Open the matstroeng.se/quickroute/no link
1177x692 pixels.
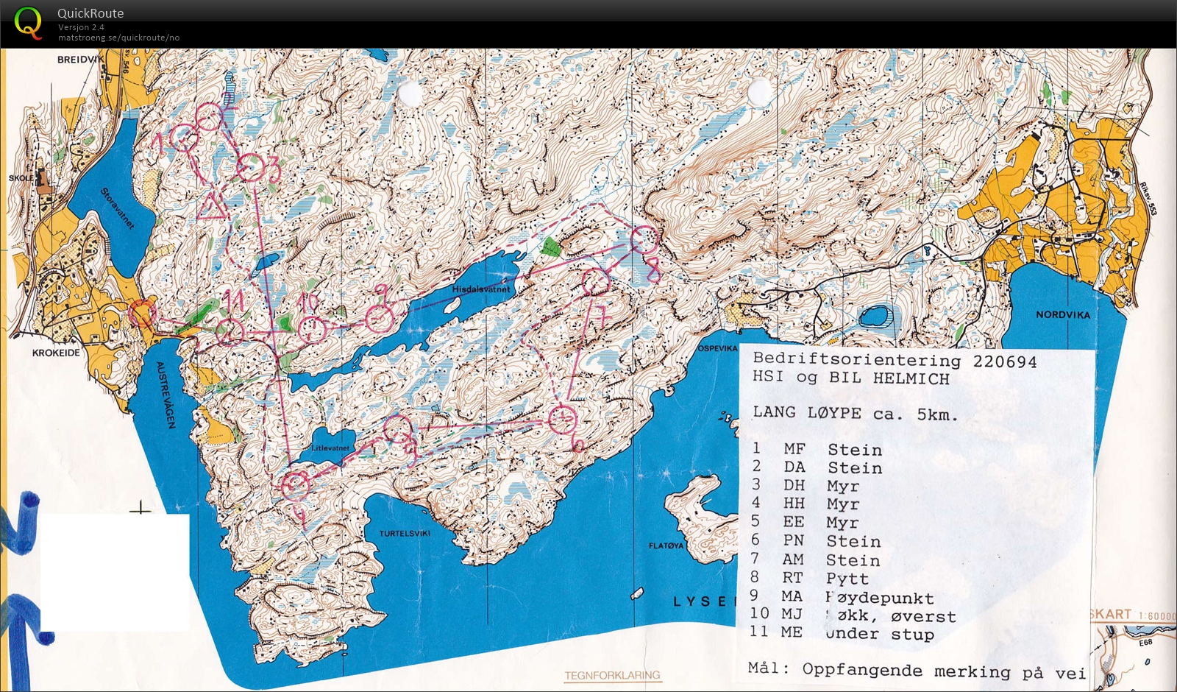pos(118,38)
